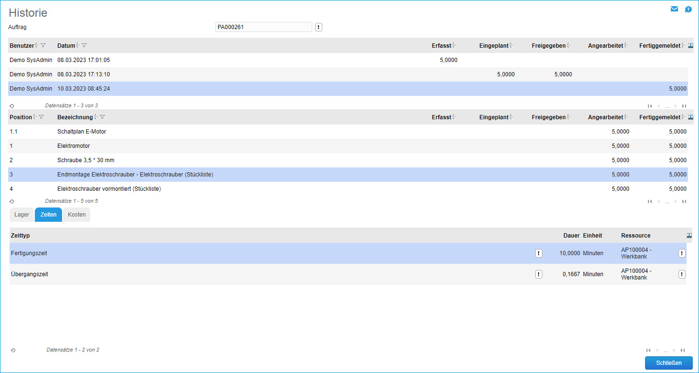
Task: Refresh the Zeiten records list at the bottom
Action: click(x=13, y=350)
